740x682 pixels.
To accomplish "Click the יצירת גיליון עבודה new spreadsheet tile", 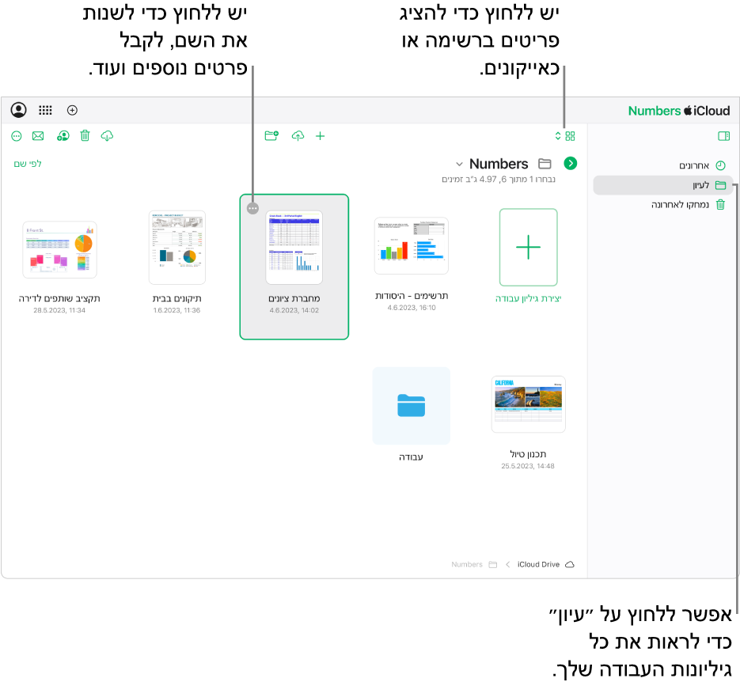I will pyautogui.click(x=528, y=247).
